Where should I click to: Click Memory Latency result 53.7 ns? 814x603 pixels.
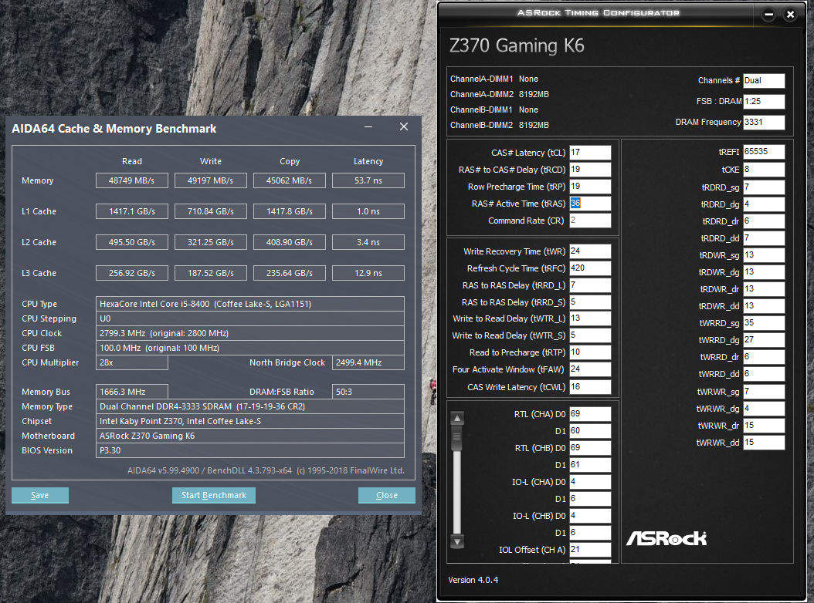[x=368, y=180]
